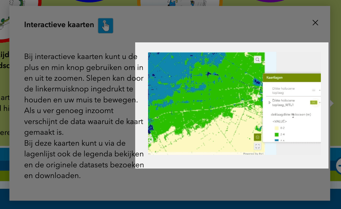The width and height of the screenshot is (341, 209).
Task: Select the Dikte holocene toplaag layer name
Action: point(283,90)
